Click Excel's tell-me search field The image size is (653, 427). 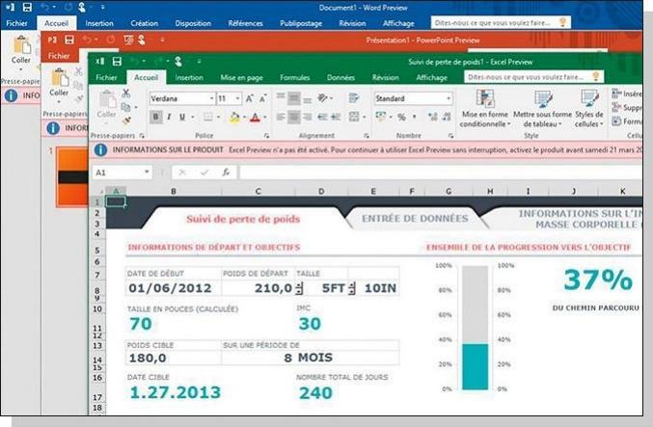click(534, 77)
